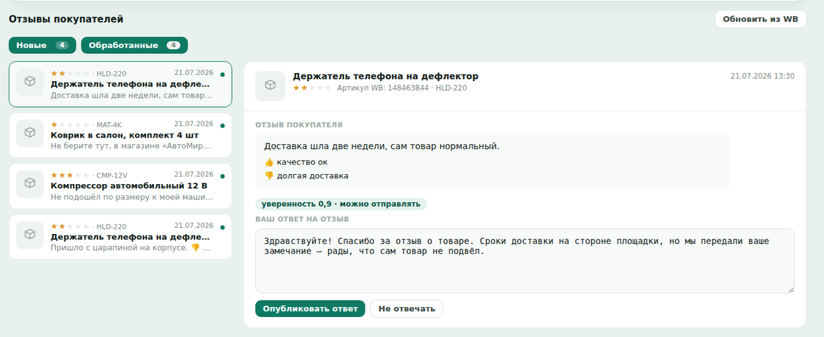Publish the reply with Опубликовать ответ
This screenshot has width=824, height=337.
click(310, 308)
